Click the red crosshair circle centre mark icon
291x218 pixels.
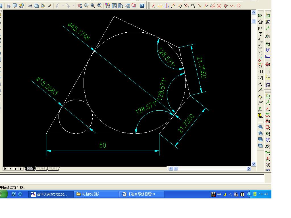(225, 6)
